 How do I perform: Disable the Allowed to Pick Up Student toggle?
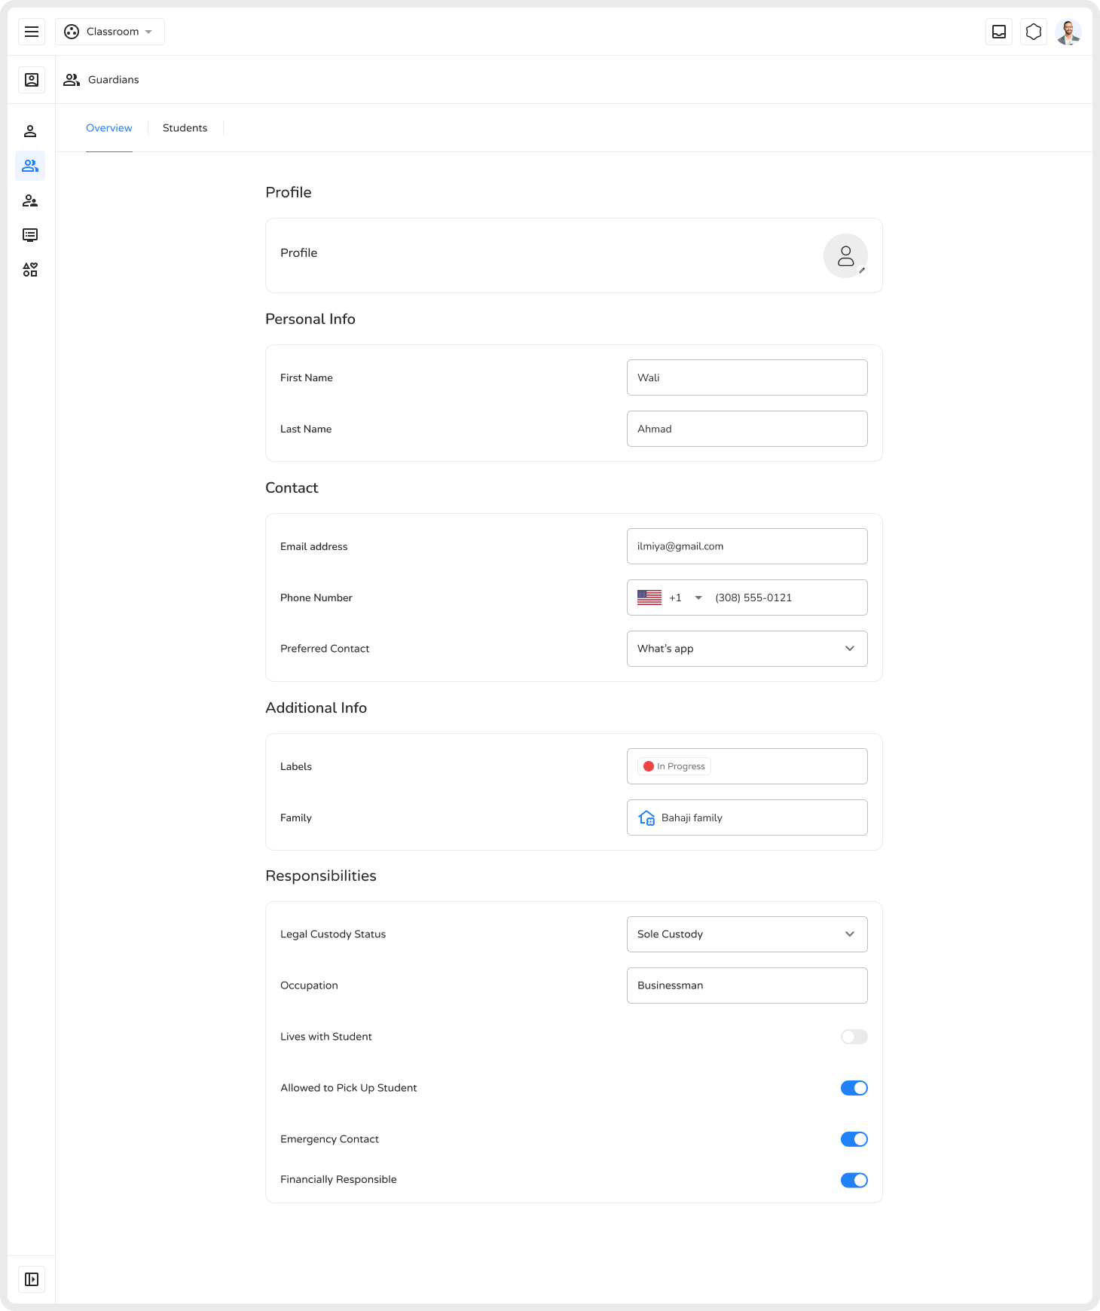854,1088
